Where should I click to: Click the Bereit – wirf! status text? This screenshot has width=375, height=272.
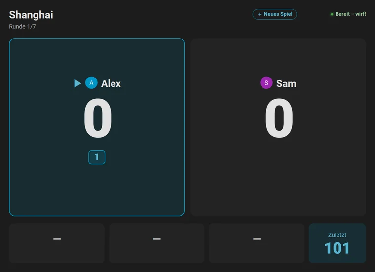pos(351,14)
